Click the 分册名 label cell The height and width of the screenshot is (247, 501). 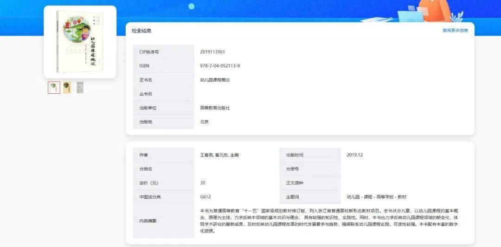pos(164,169)
